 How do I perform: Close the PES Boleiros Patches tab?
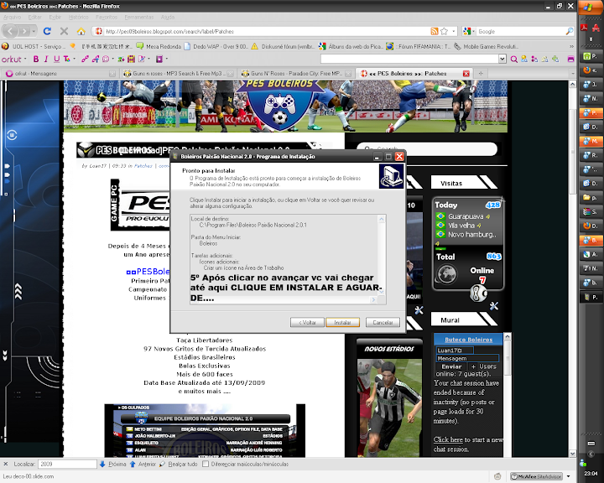466,73
